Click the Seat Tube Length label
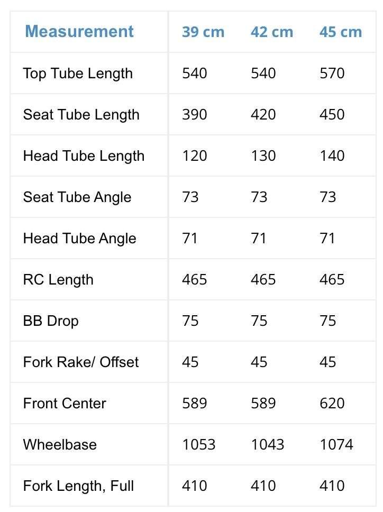This screenshot has width=383, height=512. tap(81, 114)
